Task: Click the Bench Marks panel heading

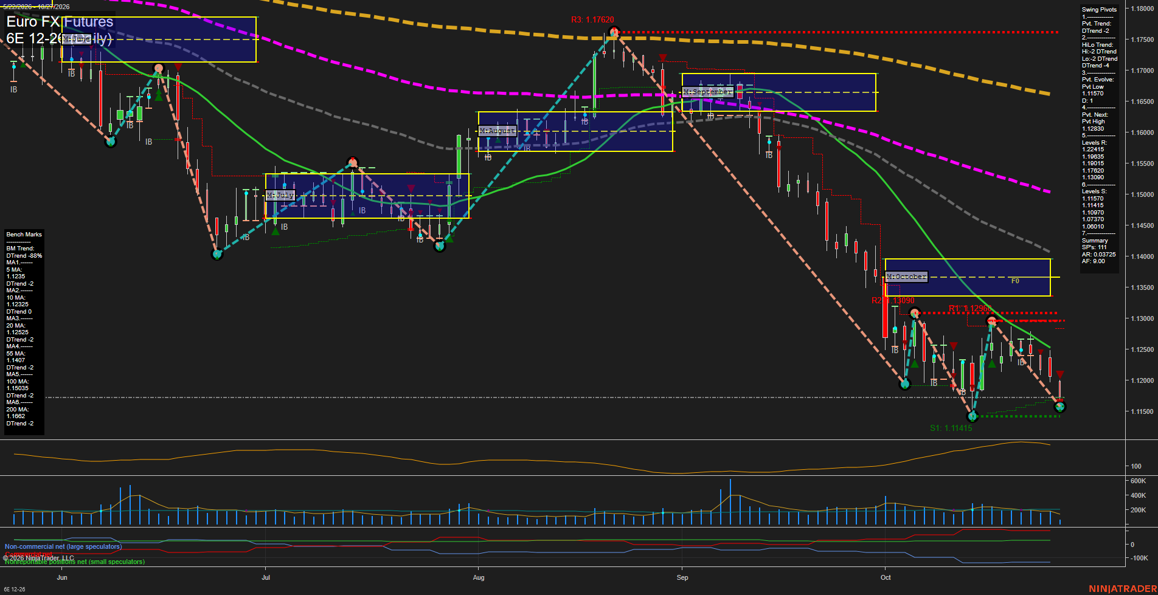Action: coord(24,235)
